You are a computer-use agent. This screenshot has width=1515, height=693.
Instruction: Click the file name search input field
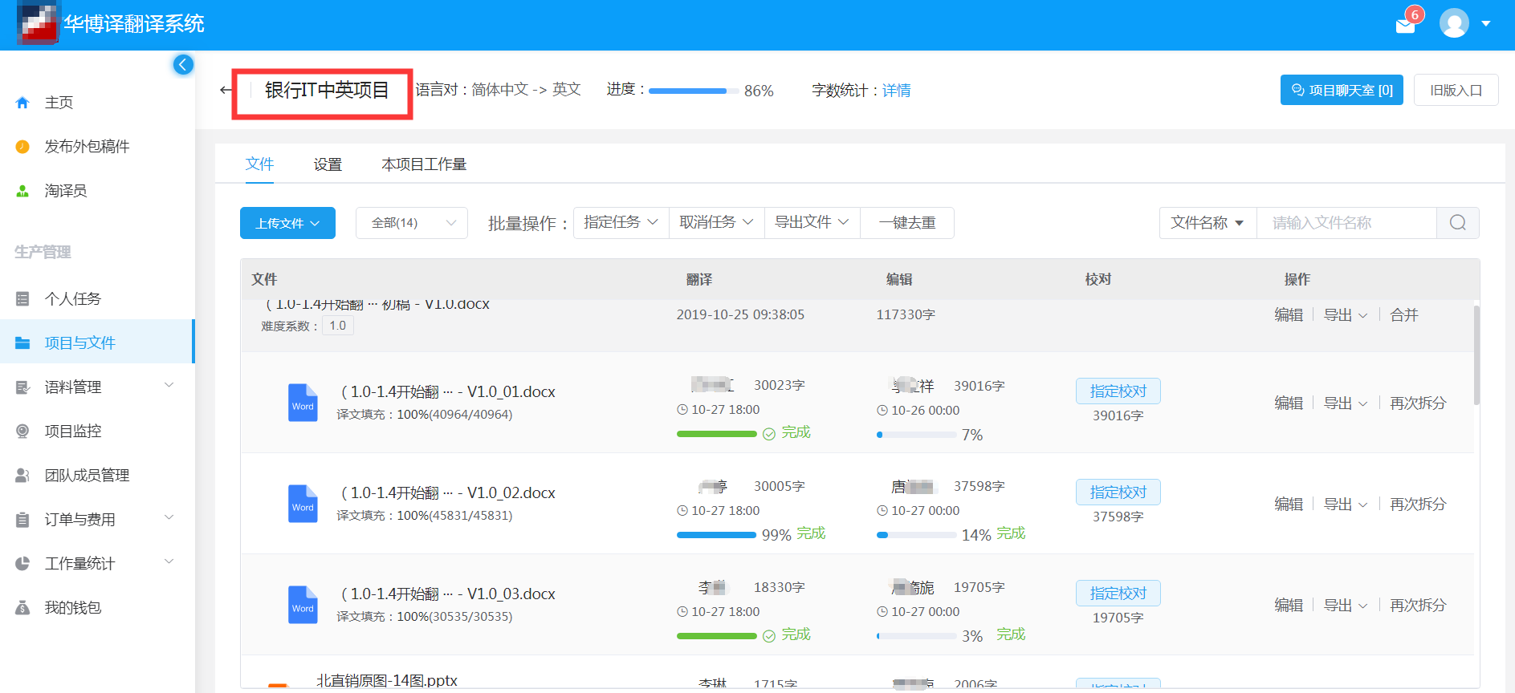point(1345,223)
